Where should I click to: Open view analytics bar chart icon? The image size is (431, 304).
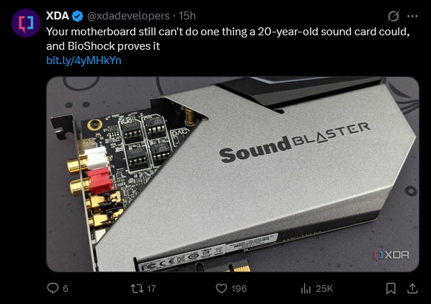pos(306,288)
